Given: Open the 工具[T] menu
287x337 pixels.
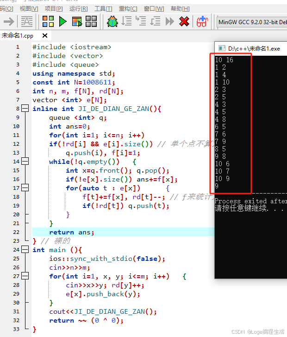Looking at the screenshot, I should pyautogui.click(x=103, y=9).
